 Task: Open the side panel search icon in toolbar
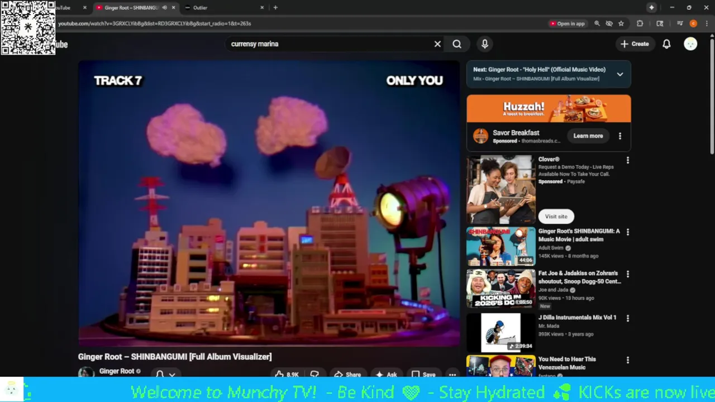point(660,23)
